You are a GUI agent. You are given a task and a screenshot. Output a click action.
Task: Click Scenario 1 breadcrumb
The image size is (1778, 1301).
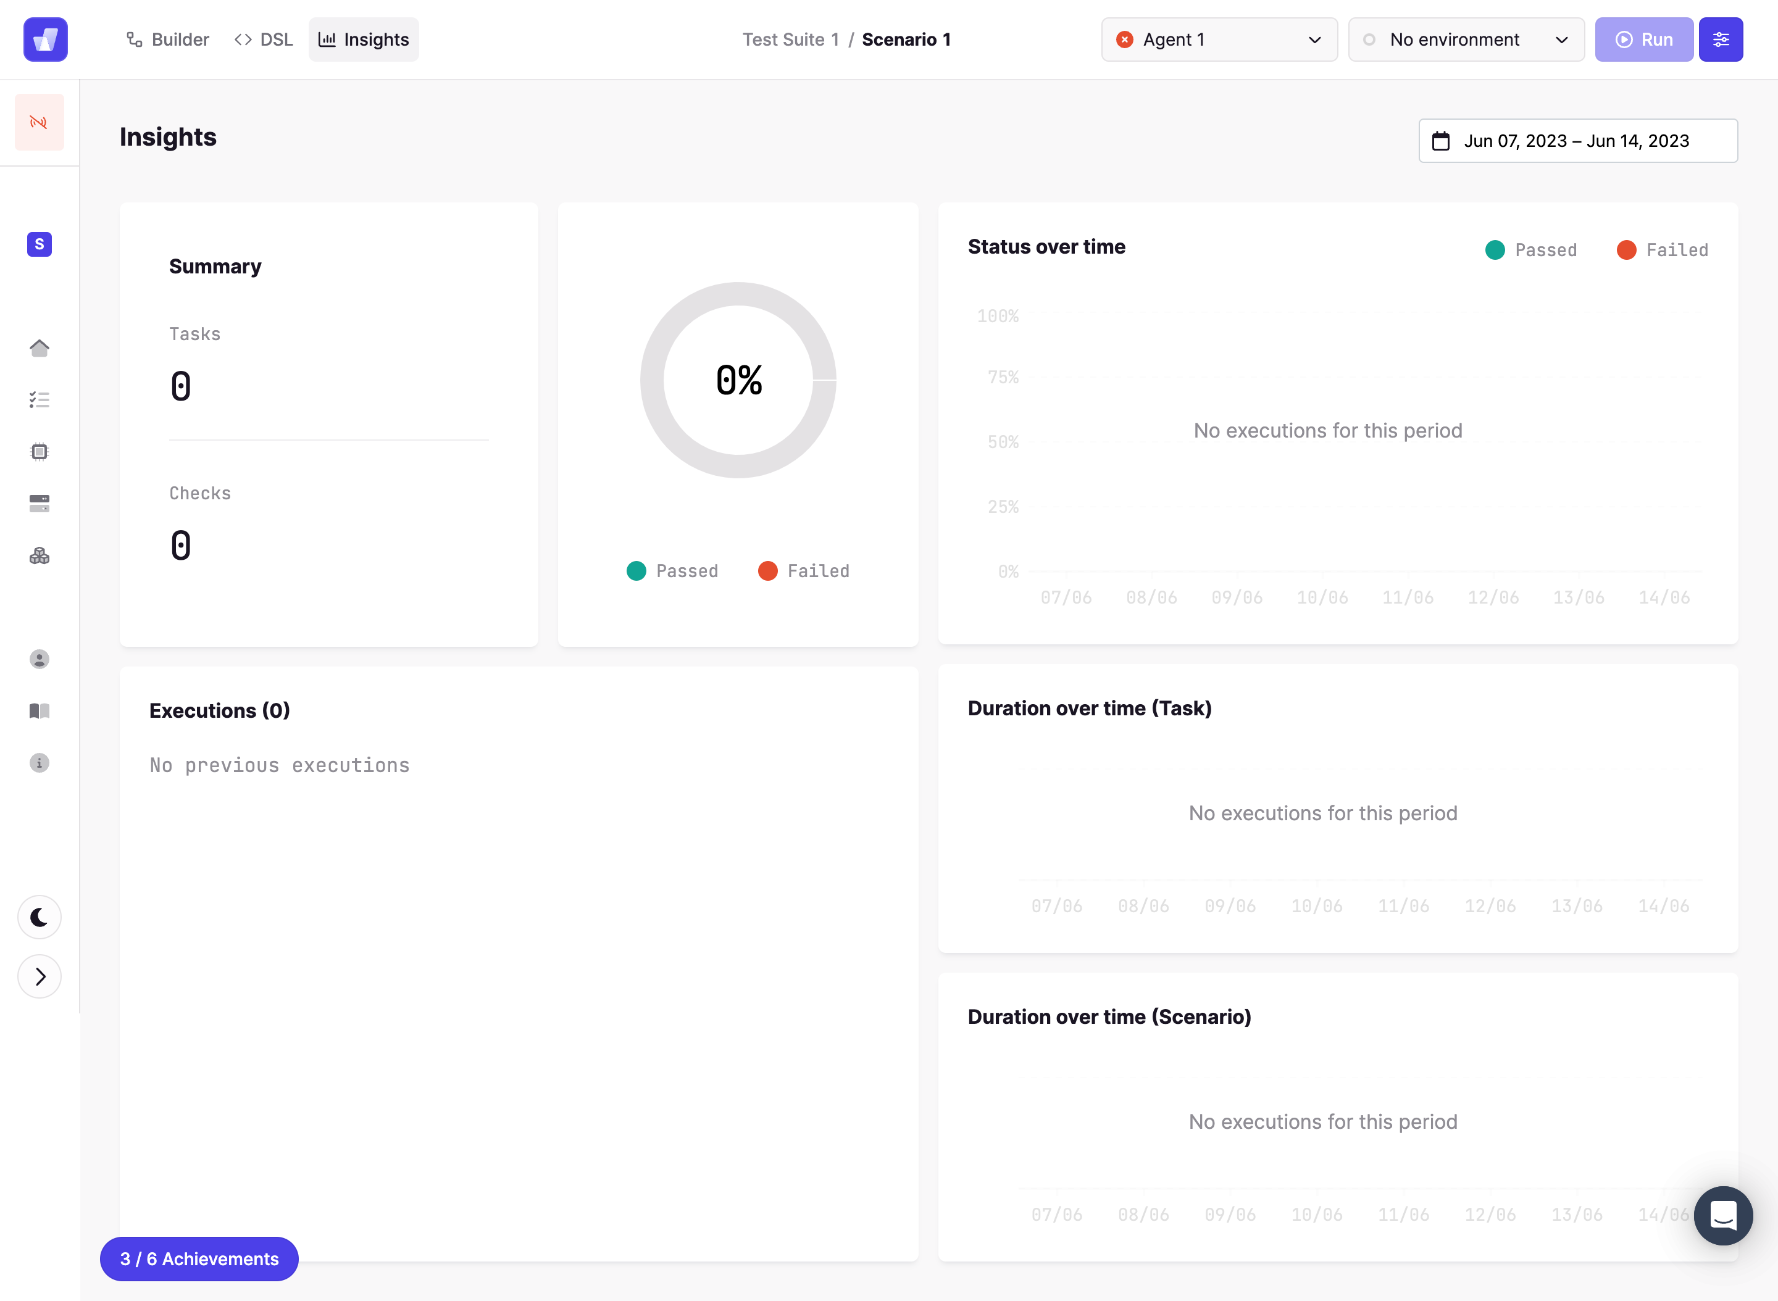pos(907,39)
